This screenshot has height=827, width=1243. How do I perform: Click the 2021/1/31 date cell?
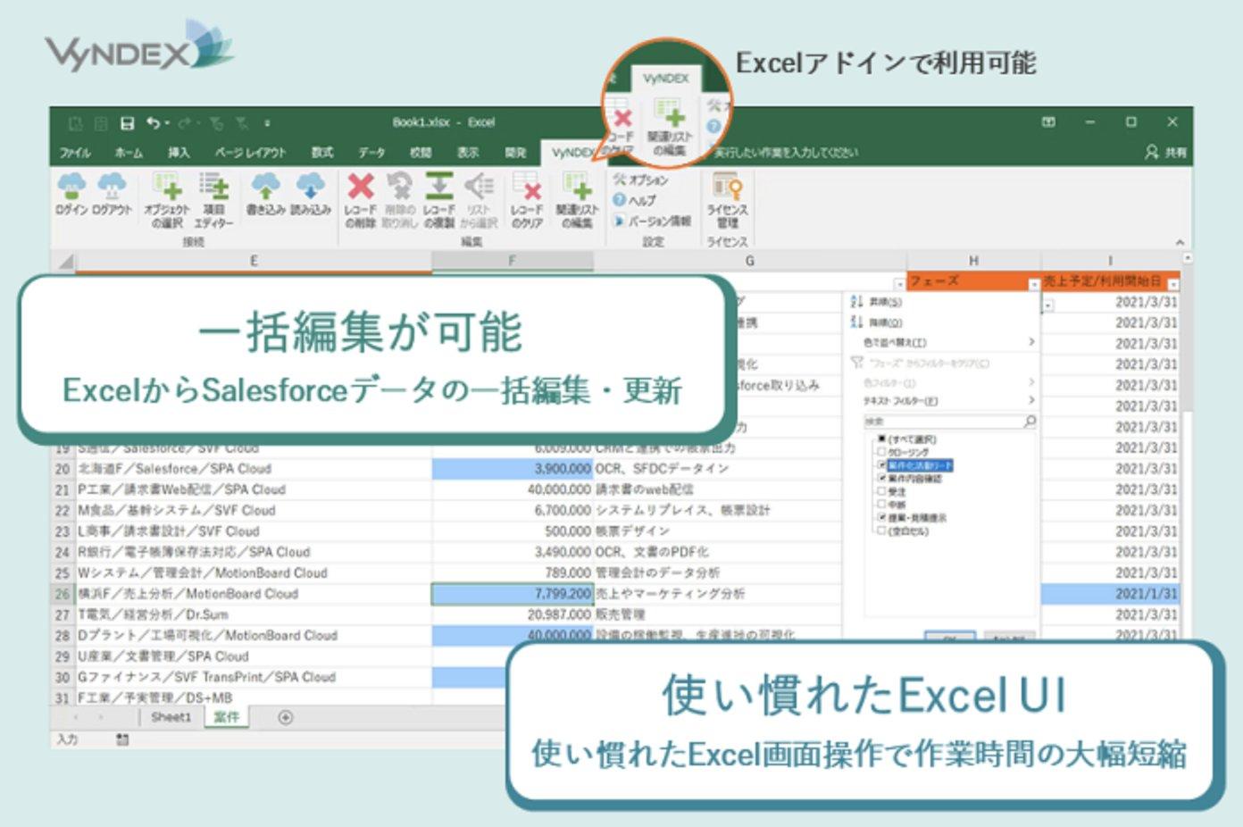pyautogui.click(x=1111, y=594)
